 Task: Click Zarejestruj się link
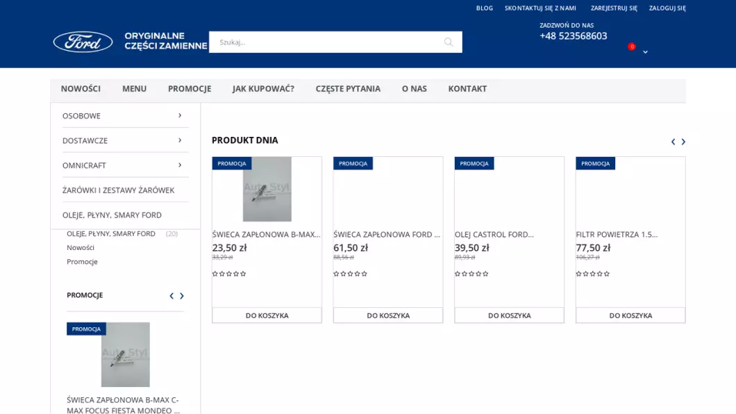point(614,8)
